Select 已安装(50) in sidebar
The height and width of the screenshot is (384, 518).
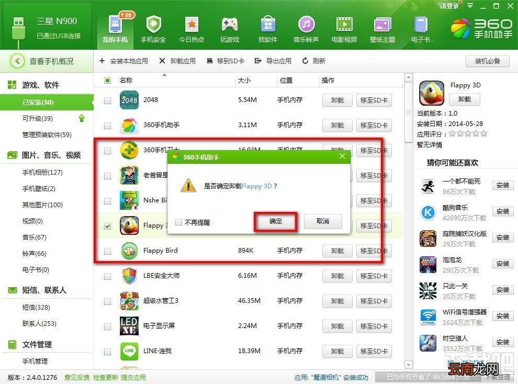[47, 102]
